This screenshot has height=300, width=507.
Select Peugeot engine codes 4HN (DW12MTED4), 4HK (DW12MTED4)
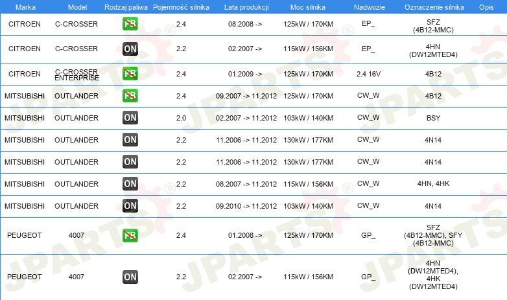(433, 275)
